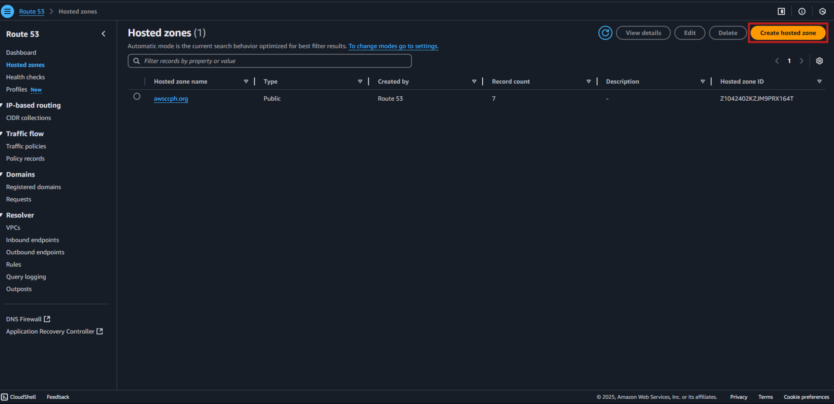Open Cookie preferences in footer
Viewport: 834px width, 404px height.
point(806,397)
